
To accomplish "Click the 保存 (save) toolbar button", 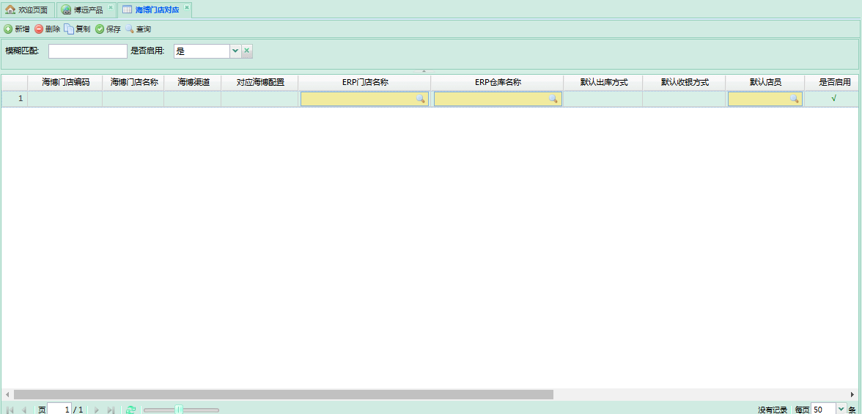I will click(x=108, y=29).
